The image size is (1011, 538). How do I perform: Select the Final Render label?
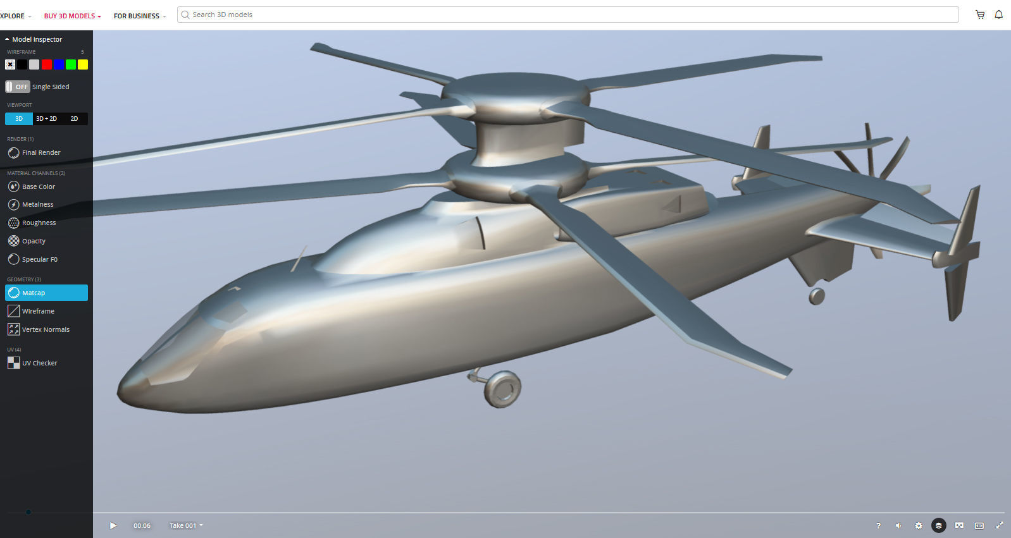coord(41,153)
